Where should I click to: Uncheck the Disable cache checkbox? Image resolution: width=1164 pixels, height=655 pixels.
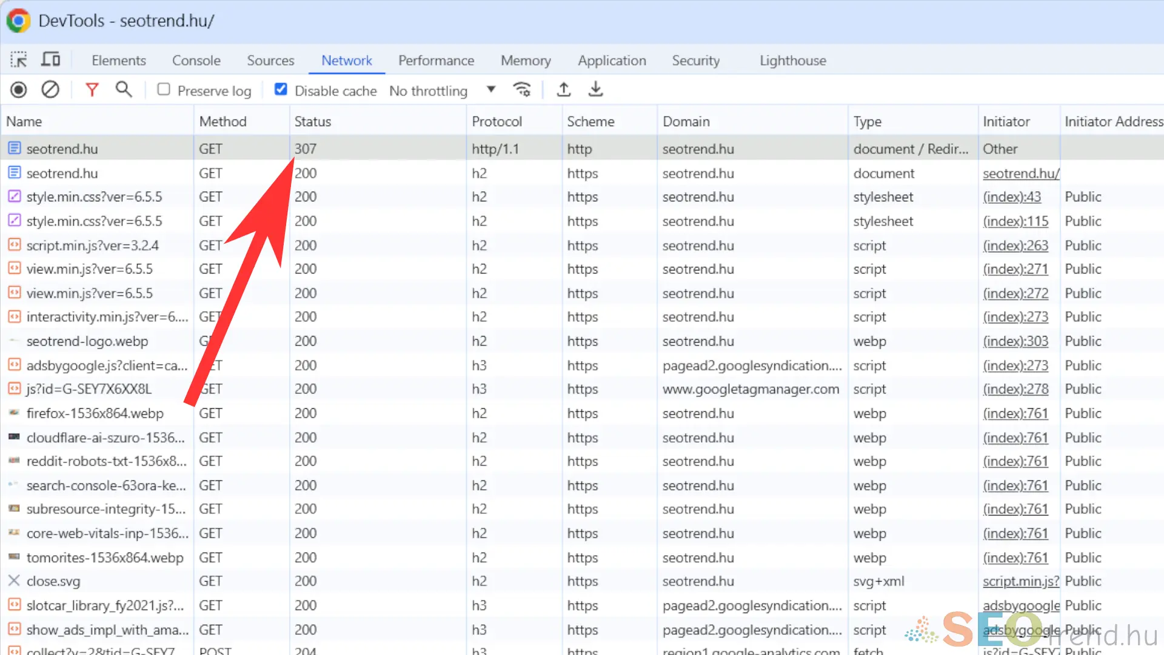tap(281, 89)
